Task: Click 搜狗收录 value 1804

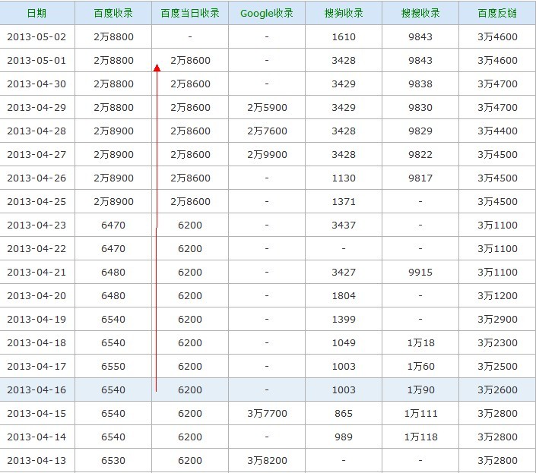Action: (x=344, y=295)
